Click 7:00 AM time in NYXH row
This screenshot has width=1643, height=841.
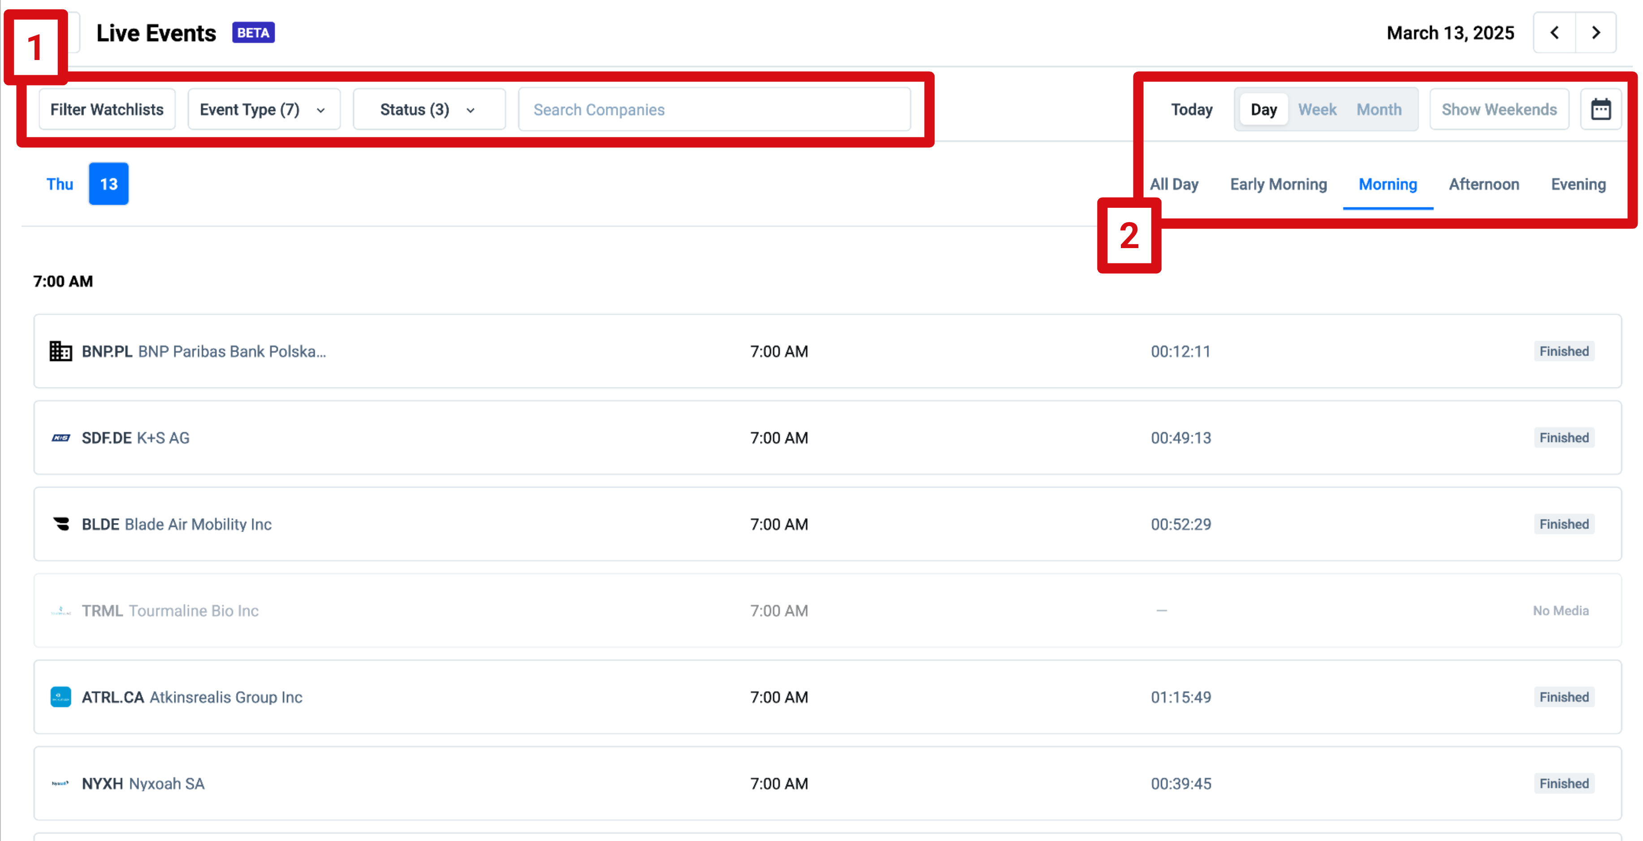[x=779, y=783]
